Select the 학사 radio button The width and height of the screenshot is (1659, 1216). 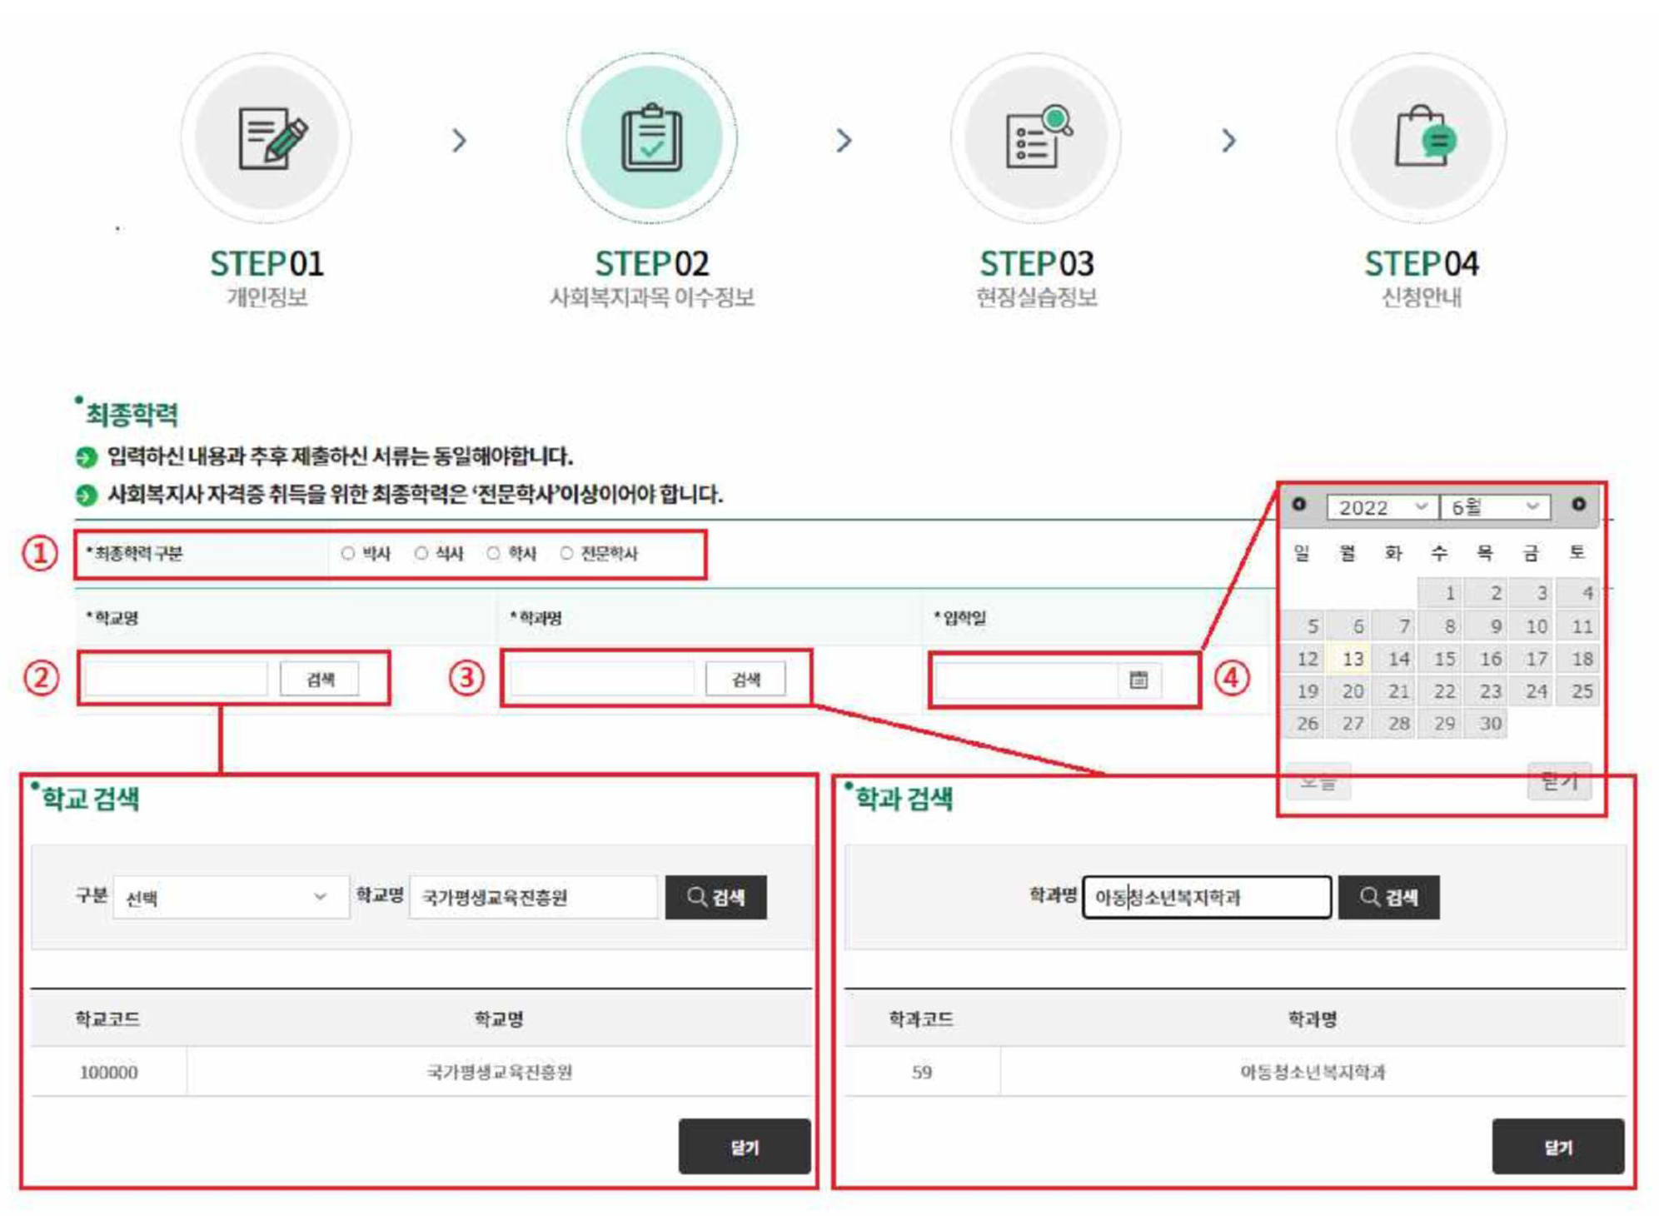tap(494, 553)
